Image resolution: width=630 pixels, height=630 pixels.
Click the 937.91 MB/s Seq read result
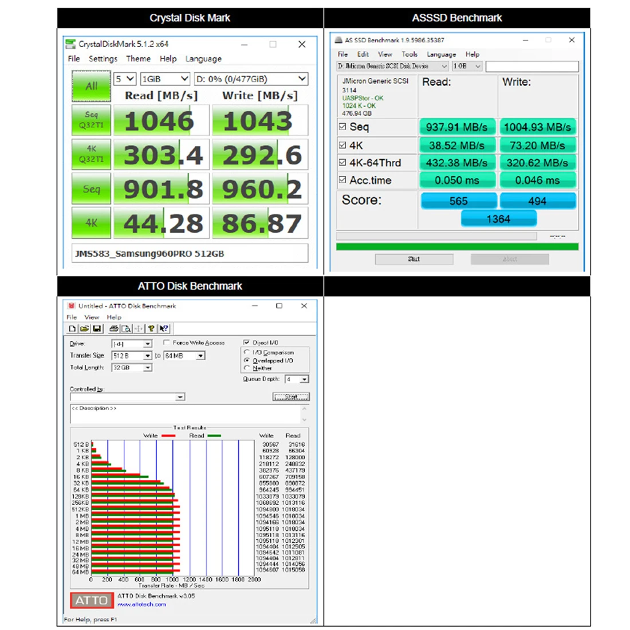457,127
